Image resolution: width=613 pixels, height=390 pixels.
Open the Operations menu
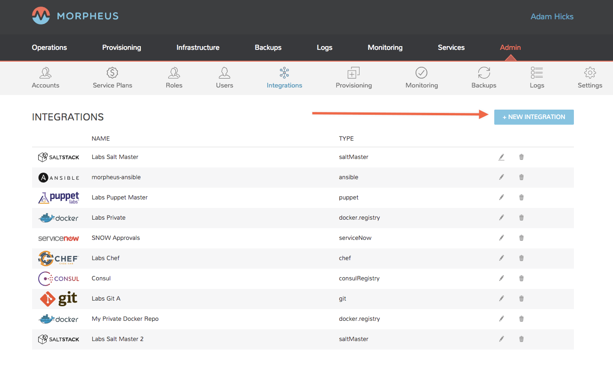[49, 48]
